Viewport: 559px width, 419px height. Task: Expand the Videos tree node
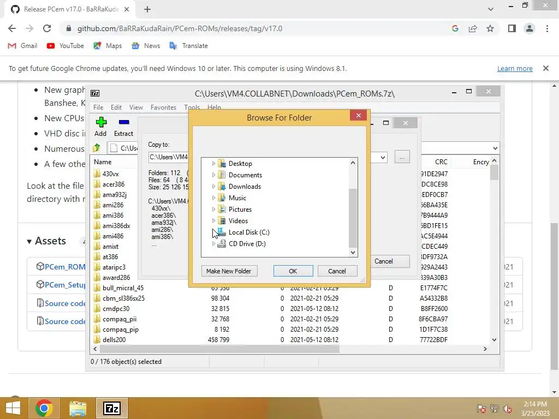pos(213,220)
